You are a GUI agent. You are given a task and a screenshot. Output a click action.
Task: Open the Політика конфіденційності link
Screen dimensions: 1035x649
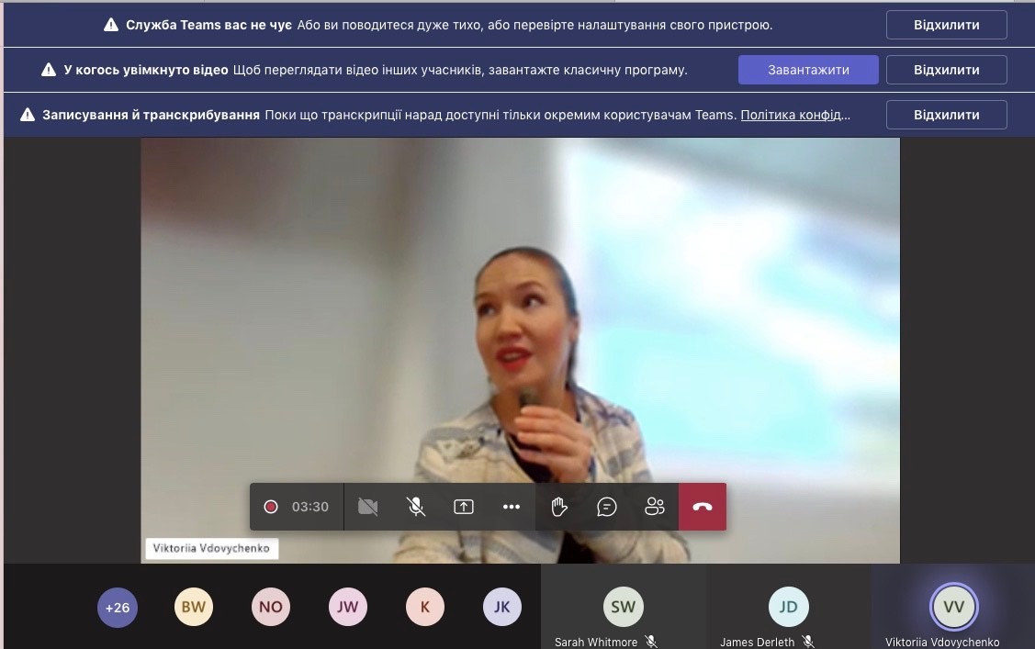(795, 115)
